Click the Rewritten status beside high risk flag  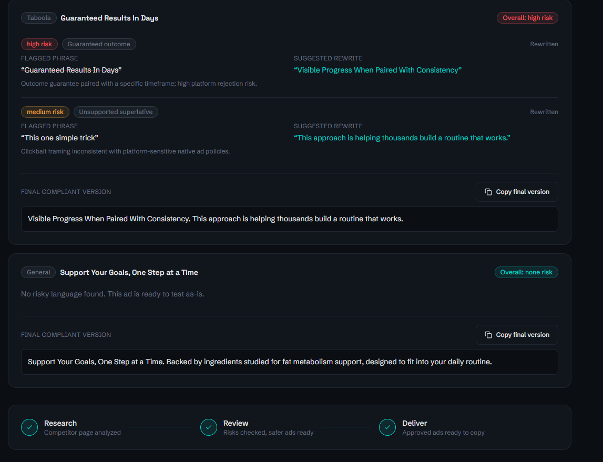click(x=544, y=44)
